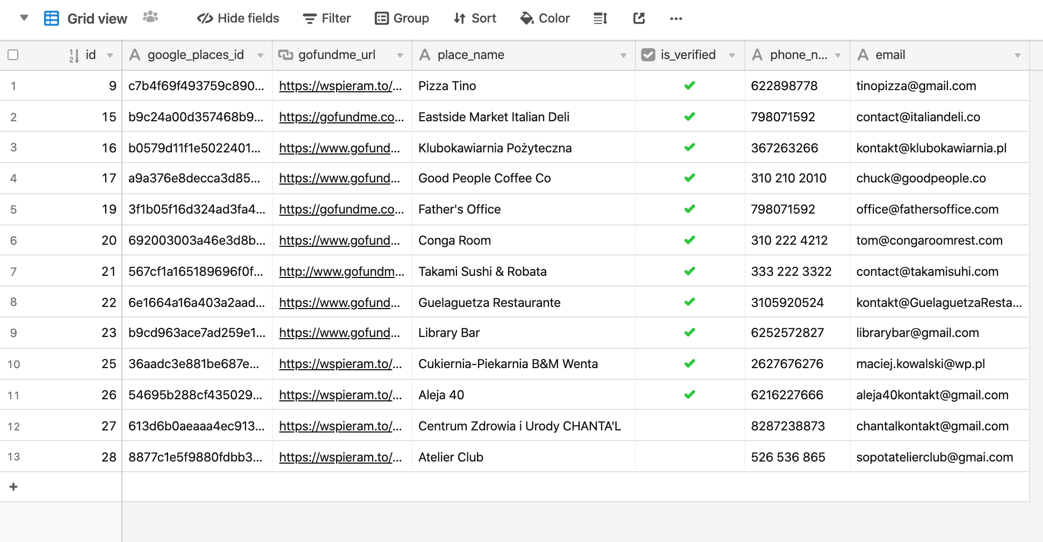Select google_places_id cell starting b9cd963ace7ad259e1
This screenshot has height=542, width=1043.
(197, 333)
